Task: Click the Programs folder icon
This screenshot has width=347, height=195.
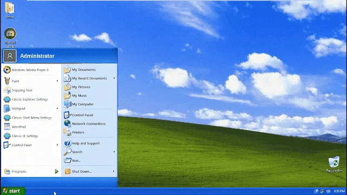Action: tap(7, 172)
